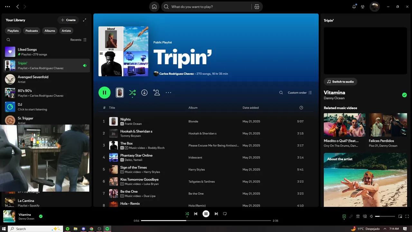Screen dimensions: 412x232
Task: Pause the playlist using large green button
Action: click(105, 92)
